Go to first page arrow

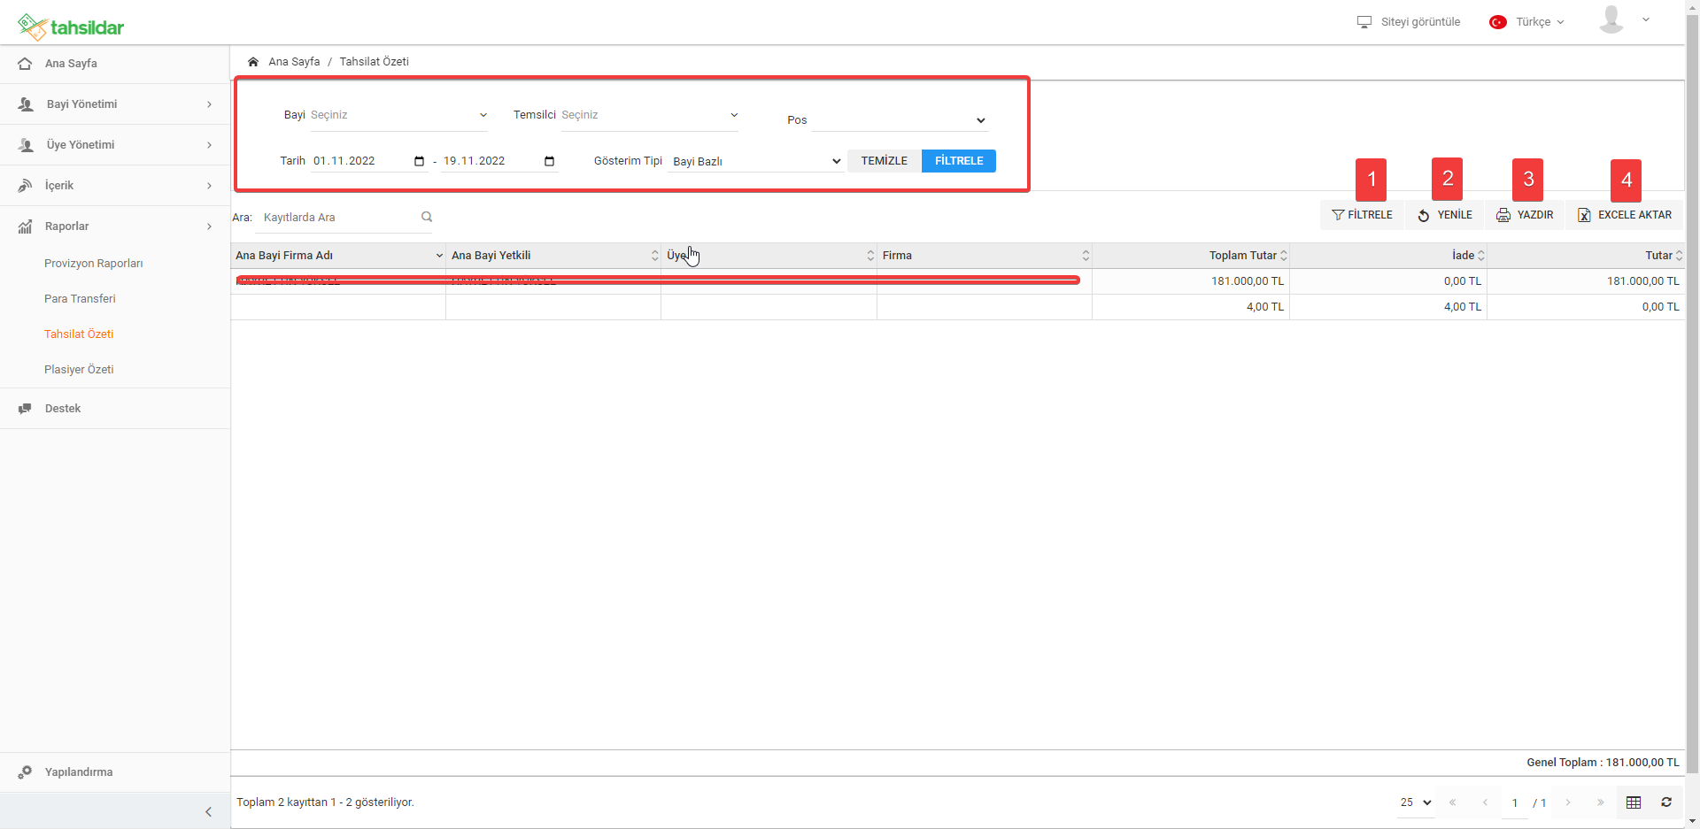pyautogui.click(x=1452, y=802)
